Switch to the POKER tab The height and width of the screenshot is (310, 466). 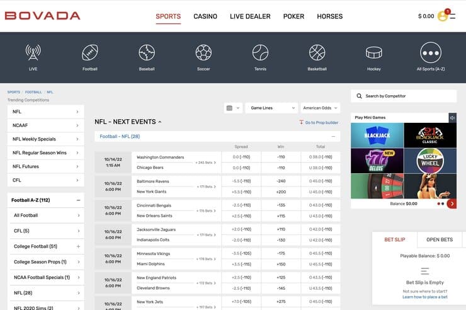[293, 16]
